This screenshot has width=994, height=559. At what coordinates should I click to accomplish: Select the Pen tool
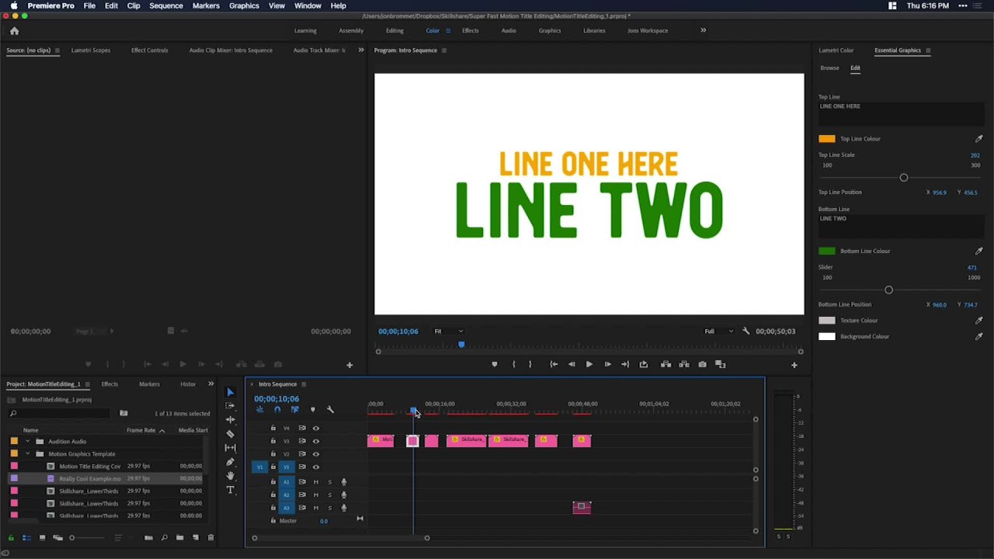(230, 462)
